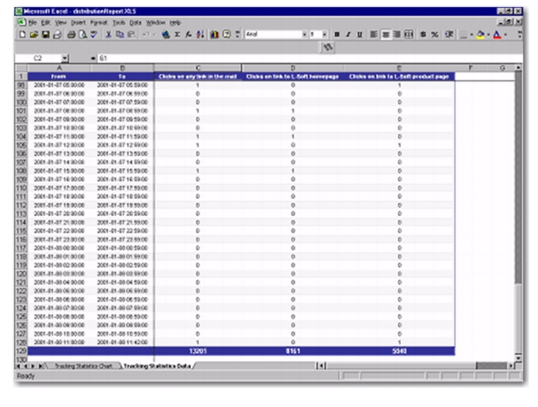The height and width of the screenshot is (407, 538).
Task: Paste using the clipboard Paste icon
Action: (131, 35)
